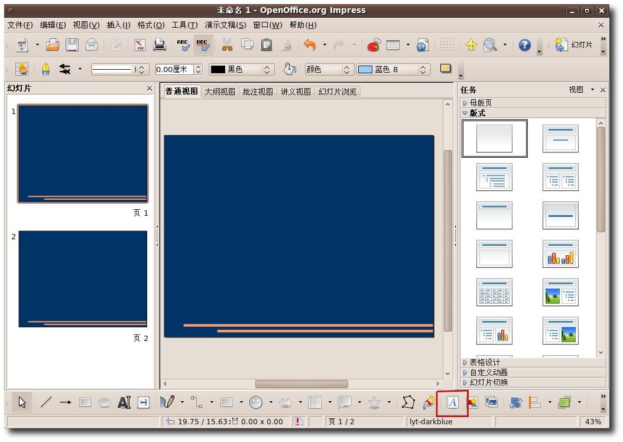The width and height of the screenshot is (623, 442).
Task: Select the Text tool
Action: pyautogui.click(x=124, y=402)
